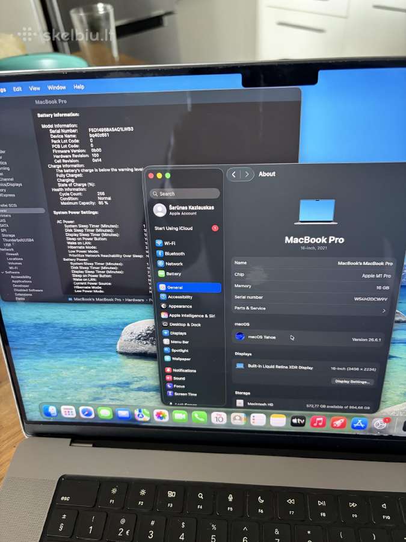Open Spotlight settings
Screen dimensions: 406x542
pos(176,350)
